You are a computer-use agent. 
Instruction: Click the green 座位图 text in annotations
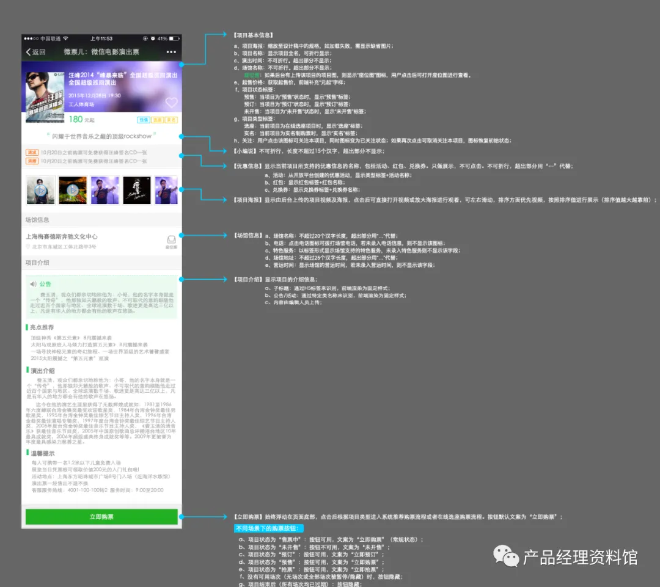click(252, 75)
